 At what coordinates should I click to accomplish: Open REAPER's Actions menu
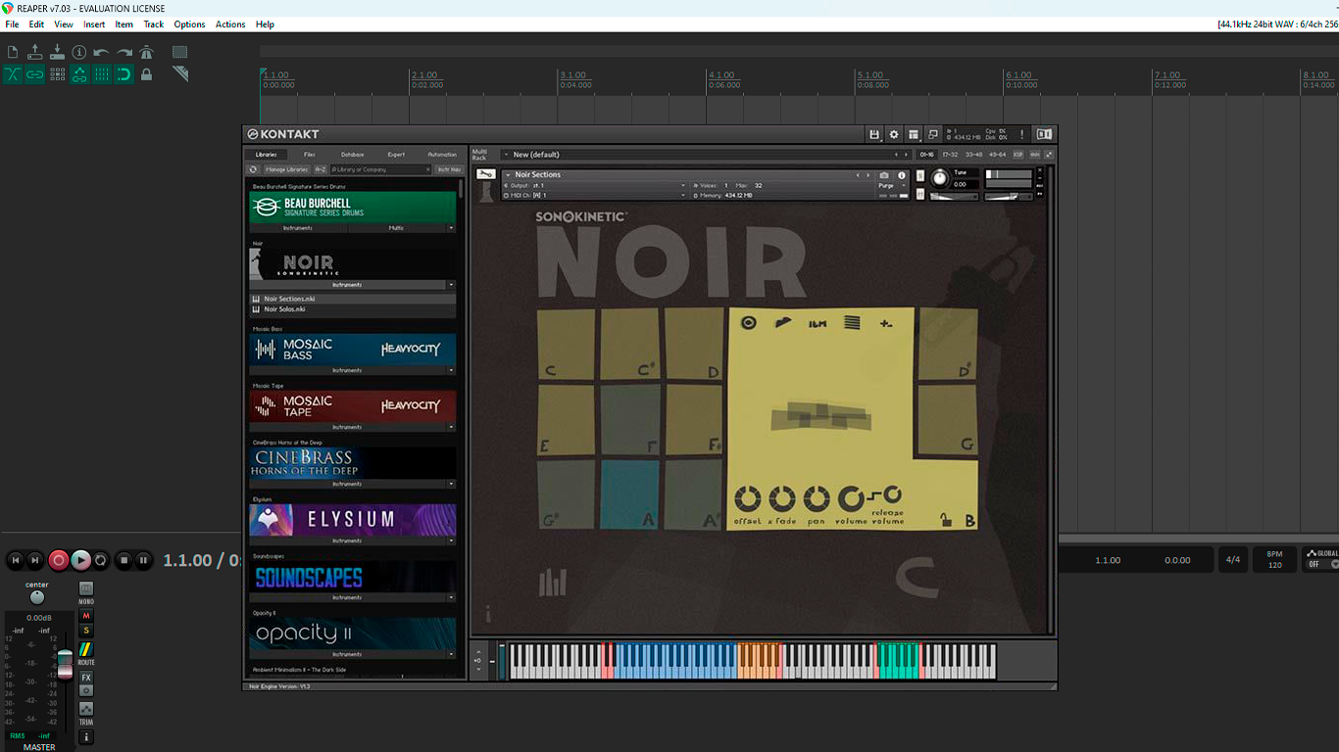(230, 24)
